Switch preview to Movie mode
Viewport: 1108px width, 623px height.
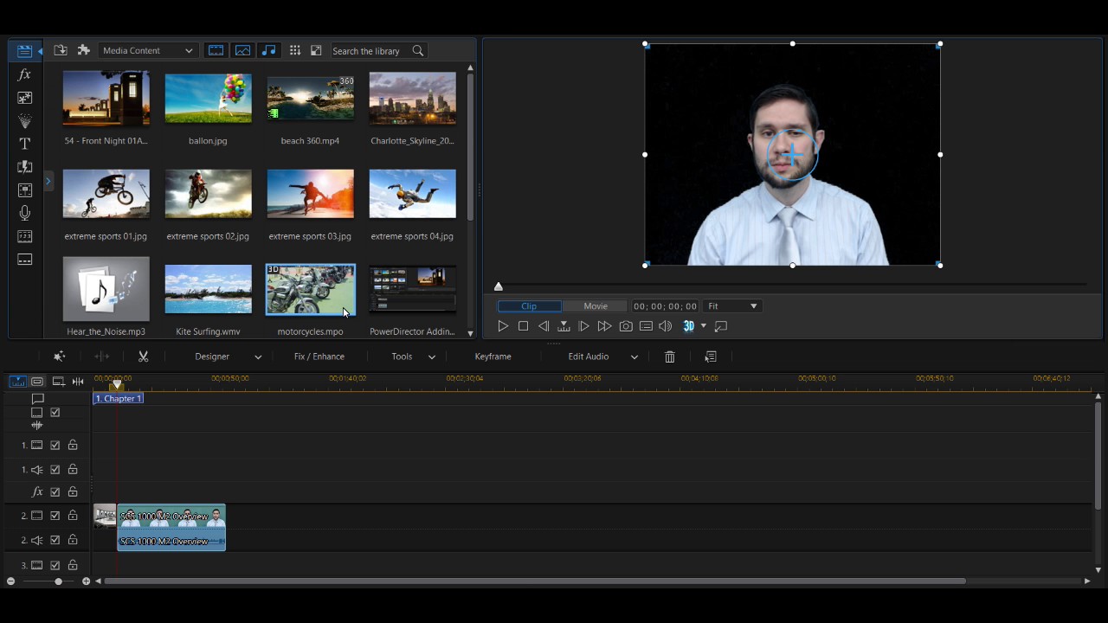(596, 306)
